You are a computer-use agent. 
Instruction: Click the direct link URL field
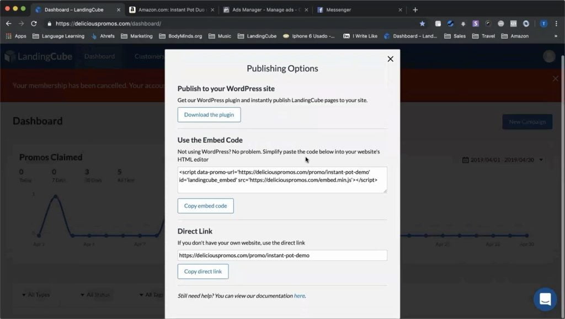[x=282, y=255]
